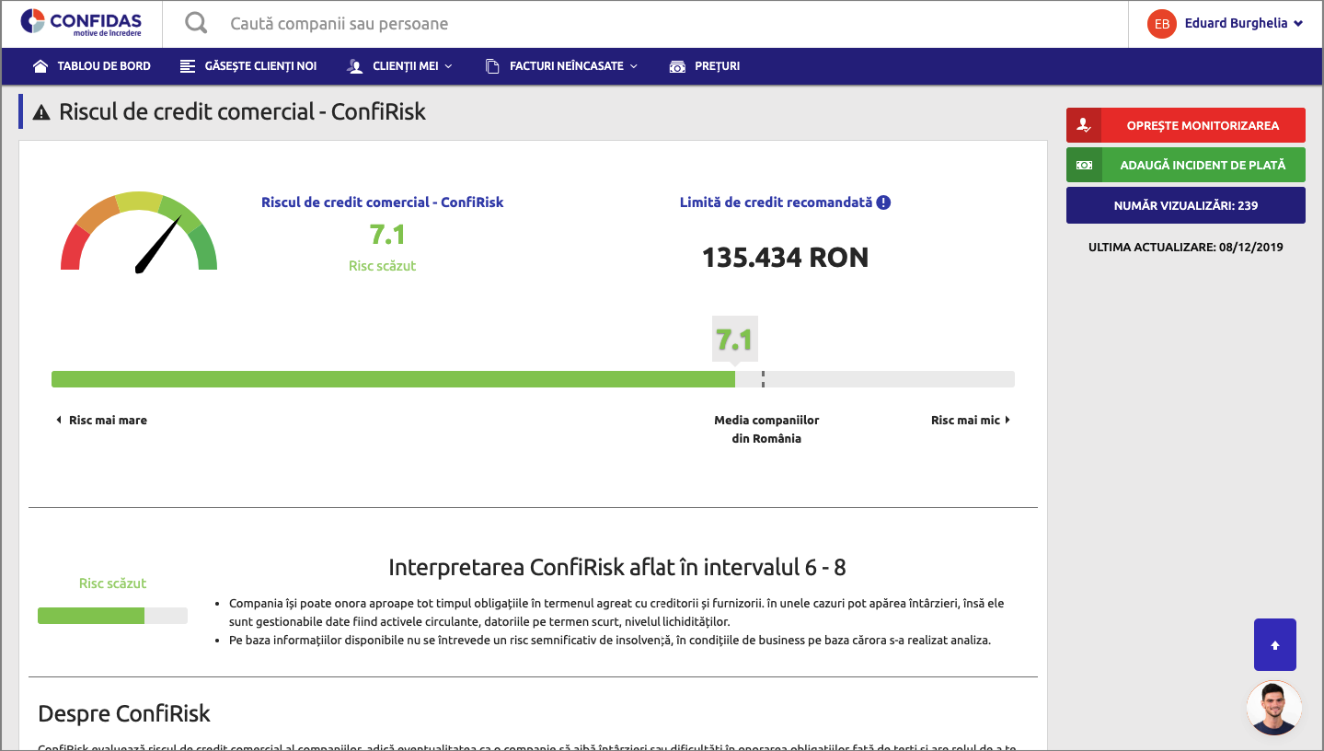Click the 135.434 RON credit limit value
The image size is (1324, 751).
coord(785,258)
